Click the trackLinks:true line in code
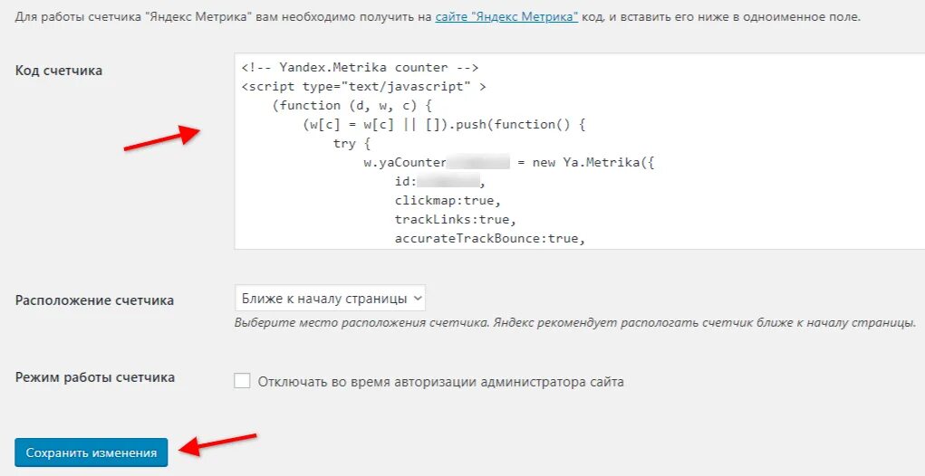This screenshot has height=476, width=925. (456, 219)
